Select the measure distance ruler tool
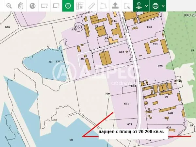 [91, 6]
